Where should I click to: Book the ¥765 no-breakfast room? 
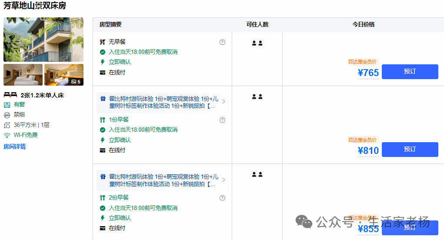tap(410, 72)
